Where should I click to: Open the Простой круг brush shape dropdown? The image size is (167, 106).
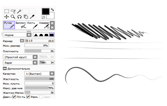(x=20, y=57)
